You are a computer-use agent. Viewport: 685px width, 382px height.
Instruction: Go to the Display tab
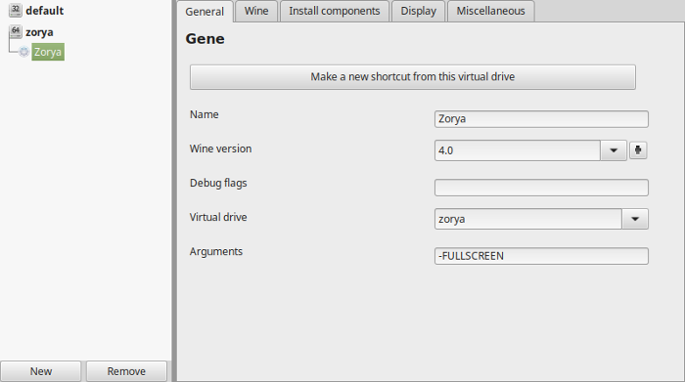(419, 11)
